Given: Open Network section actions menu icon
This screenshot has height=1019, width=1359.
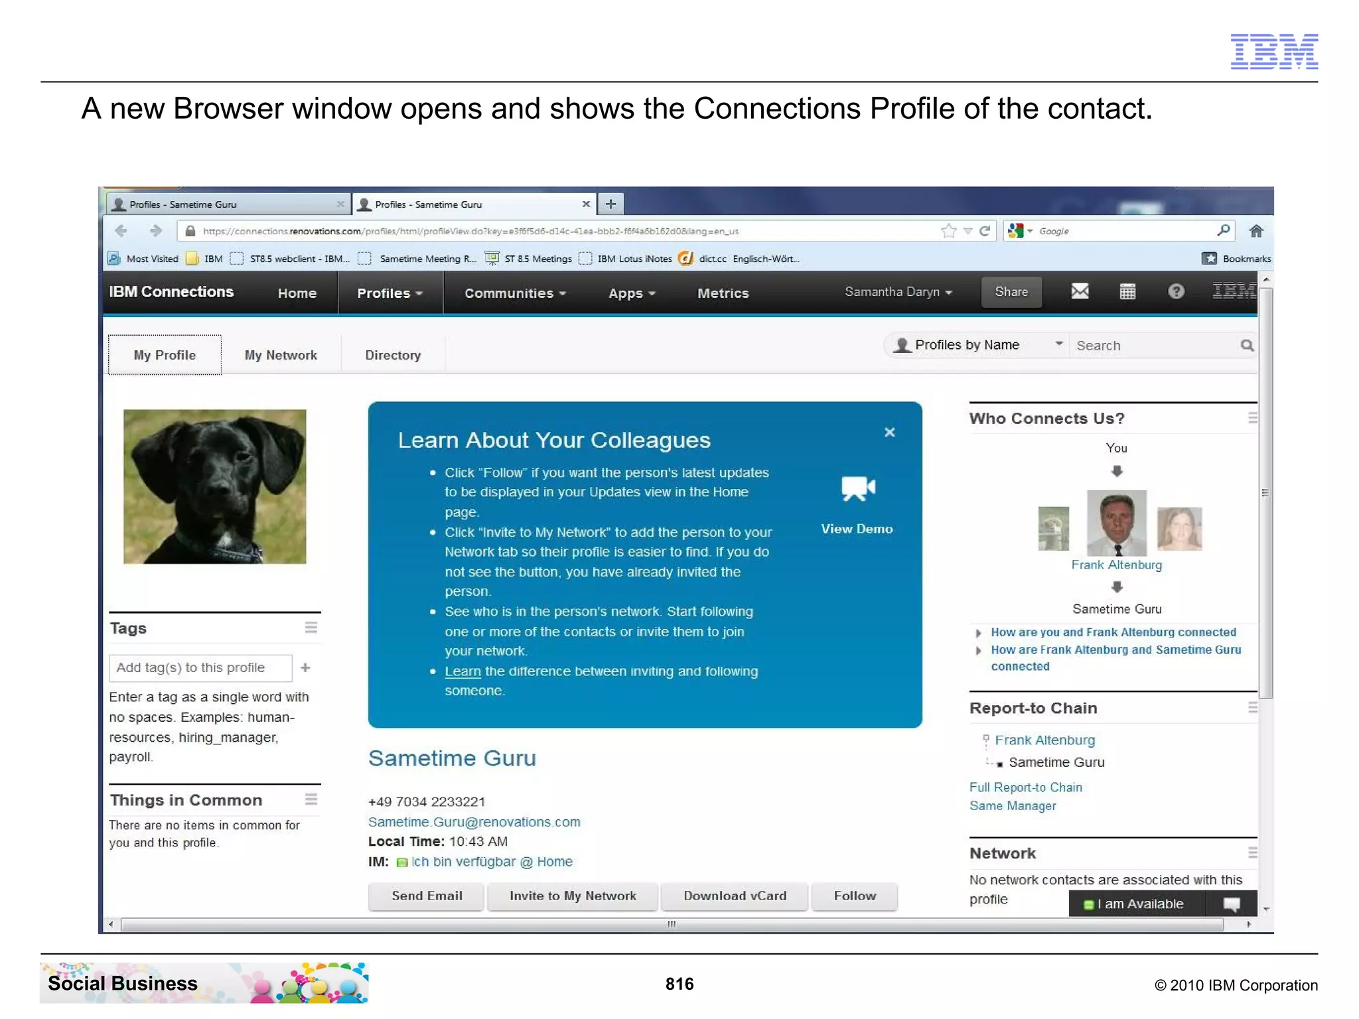Looking at the screenshot, I should click(1252, 852).
